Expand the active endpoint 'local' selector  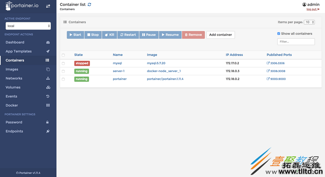[28, 26]
